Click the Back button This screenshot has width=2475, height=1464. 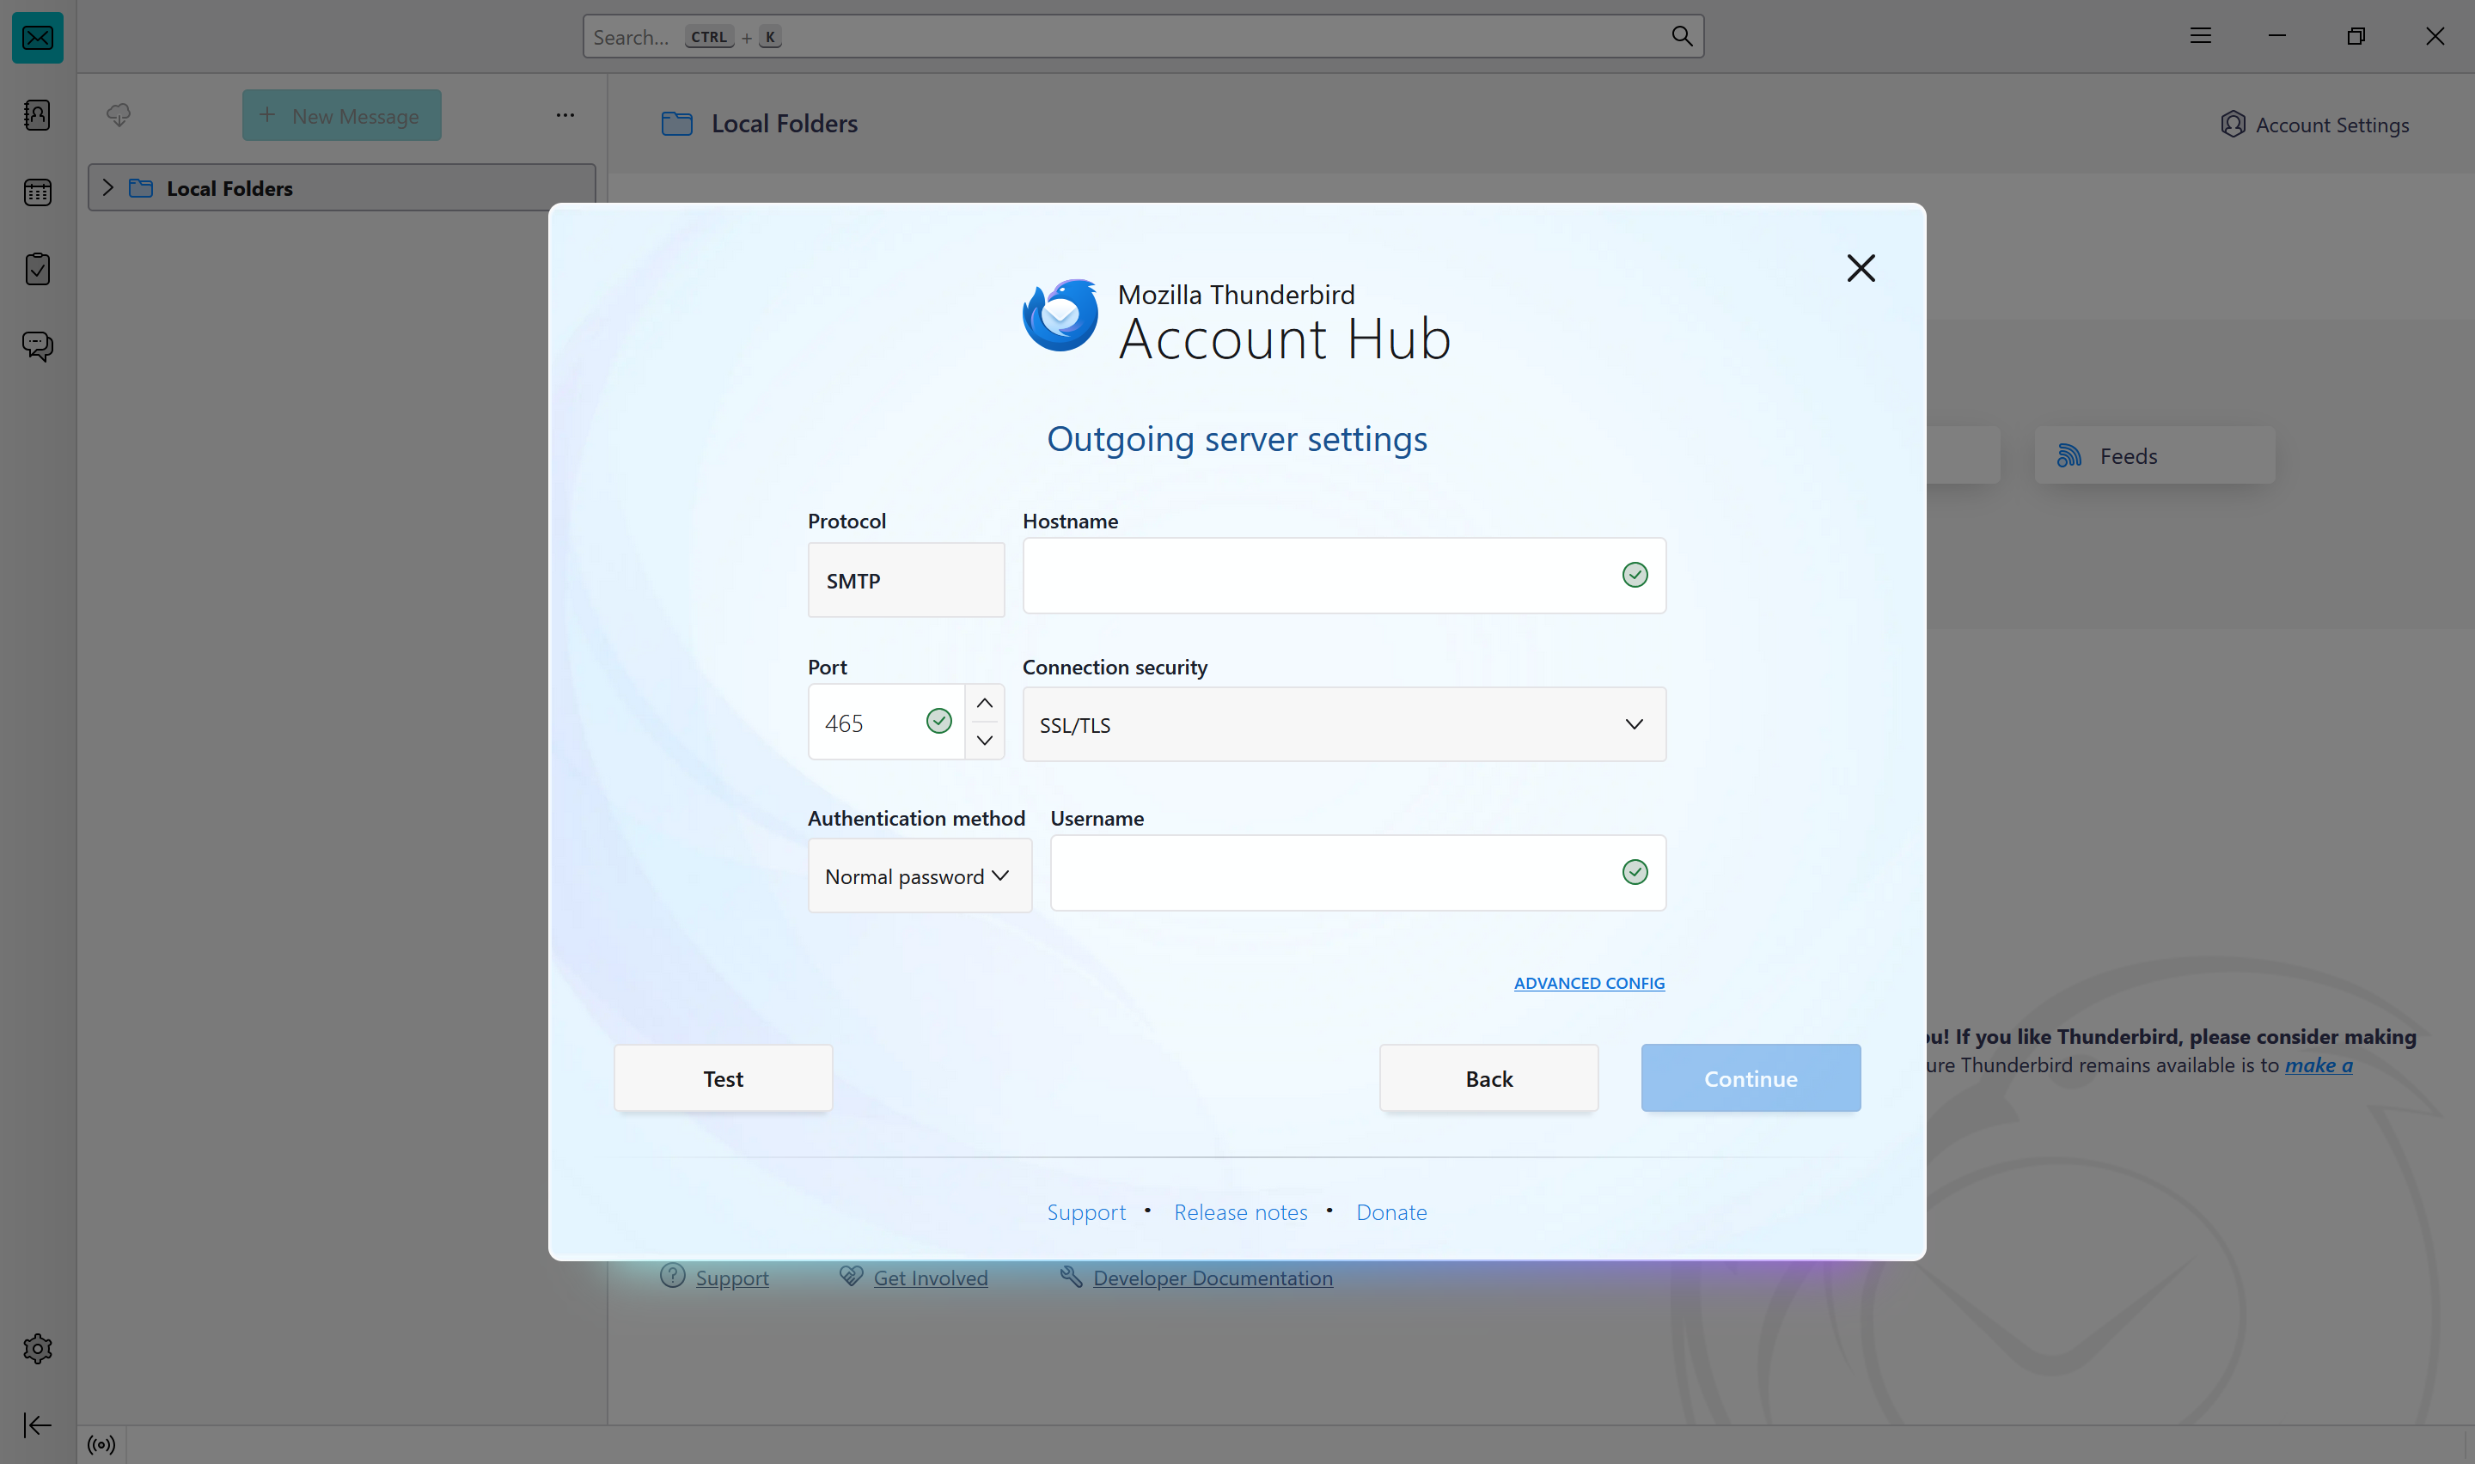pyautogui.click(x=1488, y=1078)
